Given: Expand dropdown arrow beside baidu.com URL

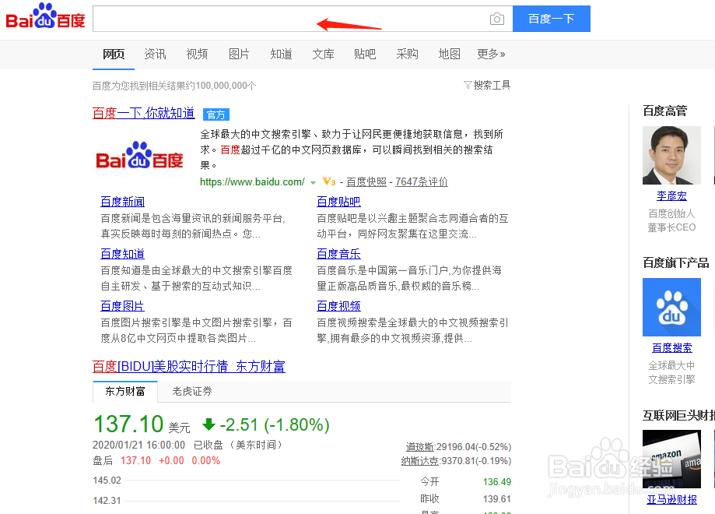Looking at the screenshot, I should coord(313,182).
